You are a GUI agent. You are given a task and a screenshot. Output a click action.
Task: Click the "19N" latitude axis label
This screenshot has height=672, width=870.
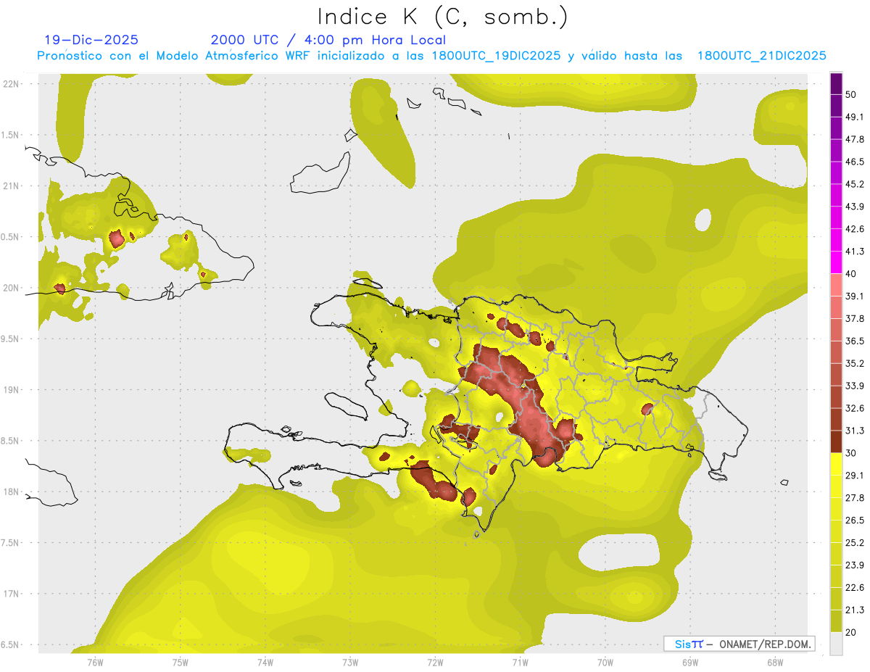click(10, 390)
